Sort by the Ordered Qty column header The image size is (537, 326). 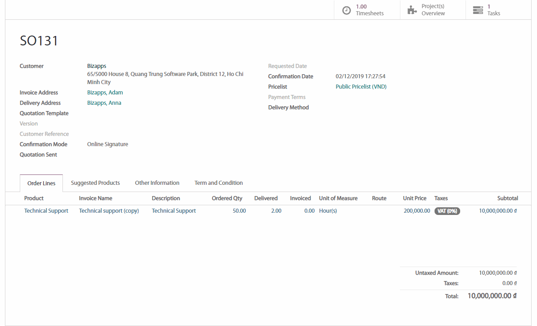pos(227,198)
